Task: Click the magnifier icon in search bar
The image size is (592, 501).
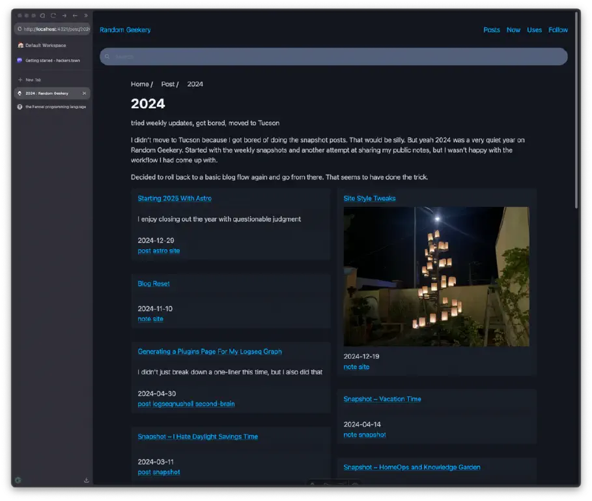Action: [x=107, y=57]
